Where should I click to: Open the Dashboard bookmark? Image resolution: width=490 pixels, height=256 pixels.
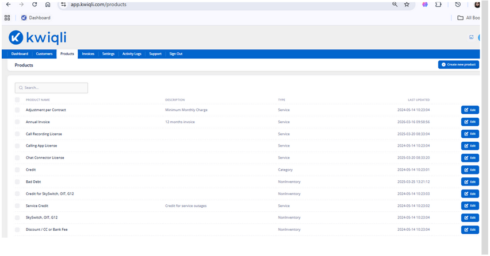tap(36, 18)
